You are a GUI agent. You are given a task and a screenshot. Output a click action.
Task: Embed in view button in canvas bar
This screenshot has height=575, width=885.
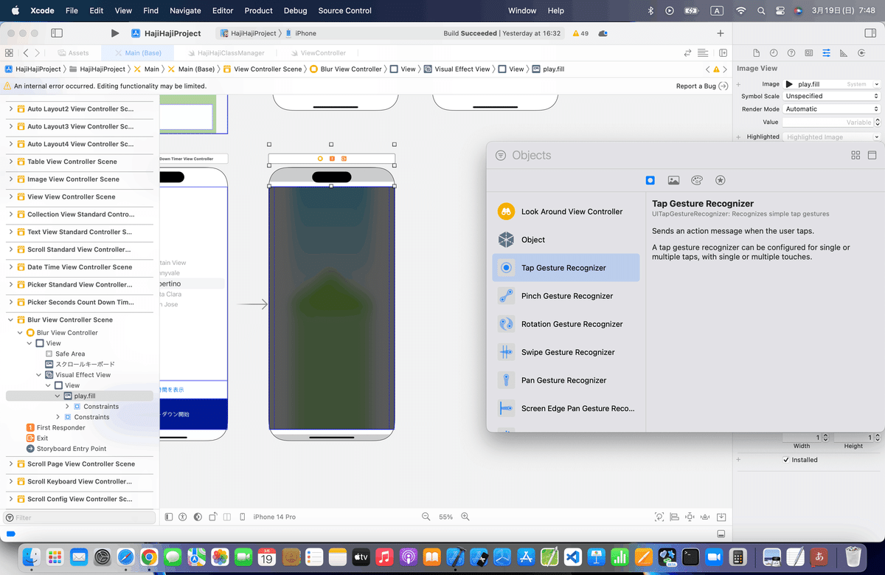click(721, 517)
